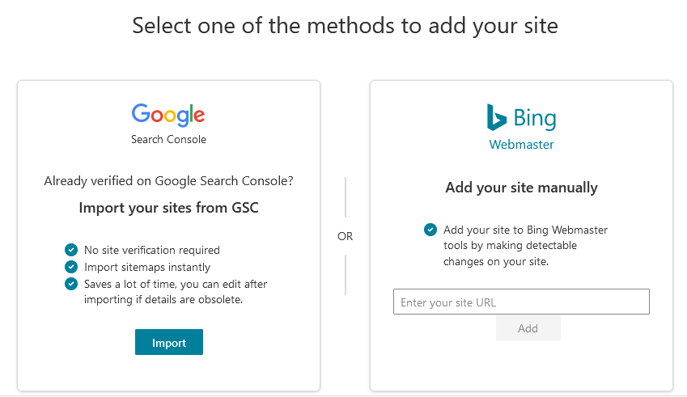Click the Google logo
This screenshot has height=397, width=687.
(168, 115)
